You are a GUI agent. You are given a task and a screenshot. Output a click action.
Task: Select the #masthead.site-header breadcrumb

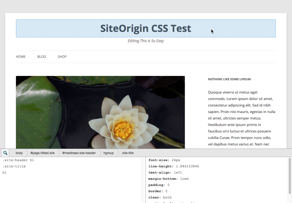79,153
